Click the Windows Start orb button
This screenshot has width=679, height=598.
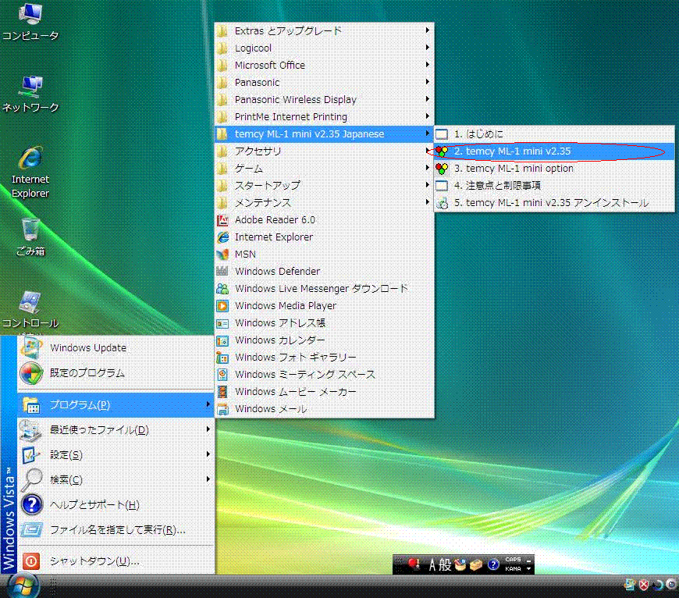pyautogui.click(x=23, y=586)
